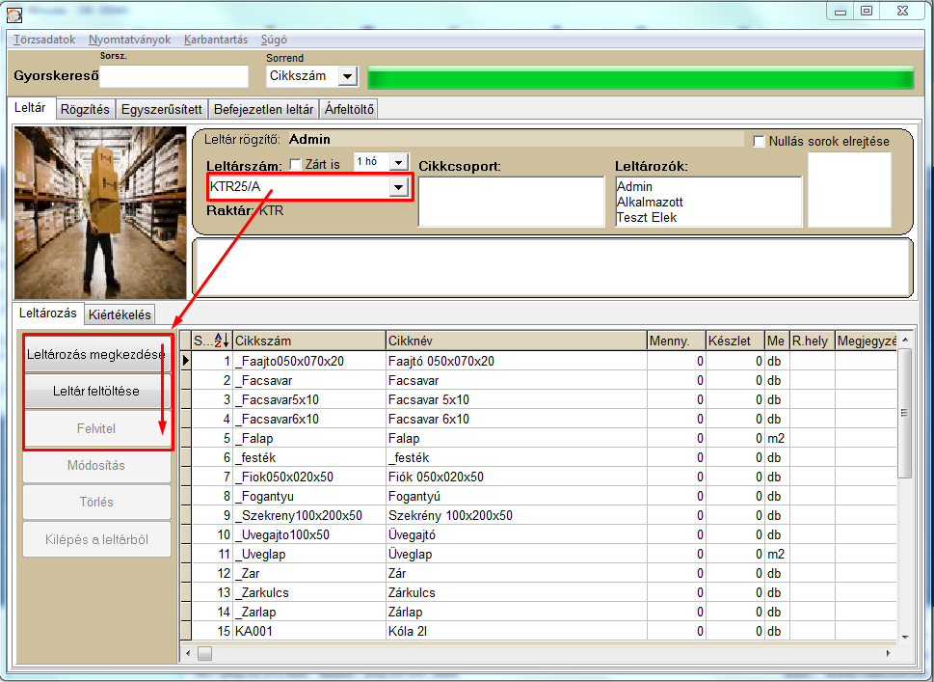
Task: Click the Leltár feltöltése button
Action: point(96,391)
